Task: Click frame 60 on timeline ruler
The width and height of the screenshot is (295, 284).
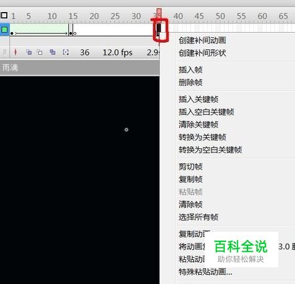Action: coord(262,16)
